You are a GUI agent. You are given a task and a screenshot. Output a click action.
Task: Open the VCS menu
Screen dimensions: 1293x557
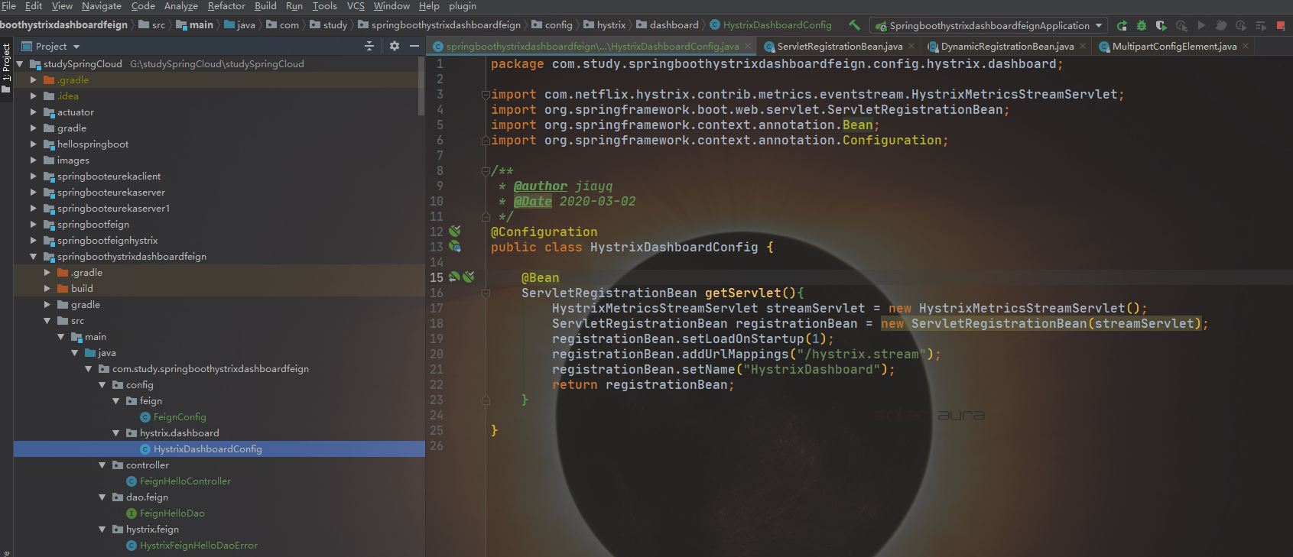[x=356, y=6]
